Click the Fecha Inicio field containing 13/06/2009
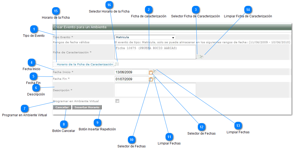This screenshot has height=149, width=295. pyautogui.click(x=131, y=72)
